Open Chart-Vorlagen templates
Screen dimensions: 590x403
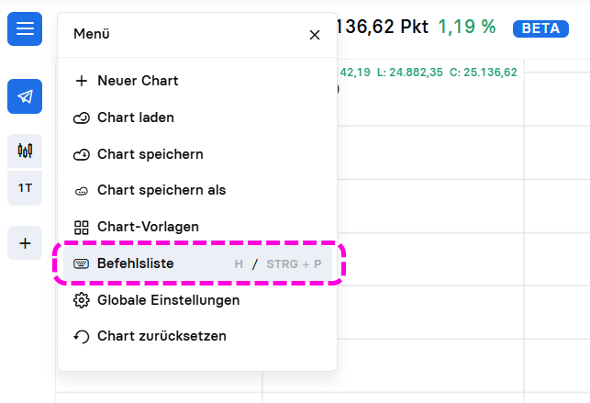pyautogui.click(x=148, y=226)
